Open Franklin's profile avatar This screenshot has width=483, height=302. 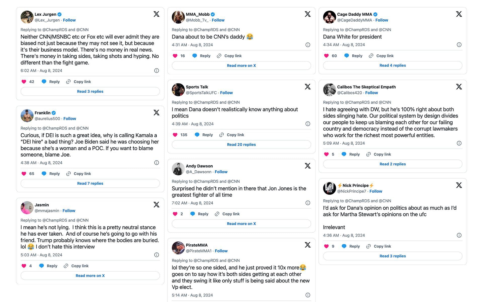(x=27, y=116)
